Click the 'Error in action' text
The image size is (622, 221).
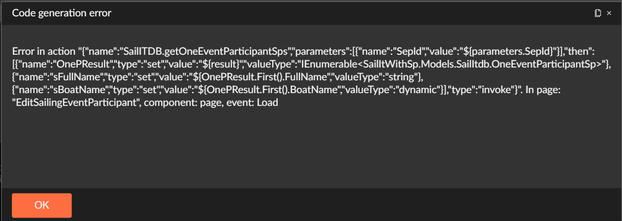43,52
